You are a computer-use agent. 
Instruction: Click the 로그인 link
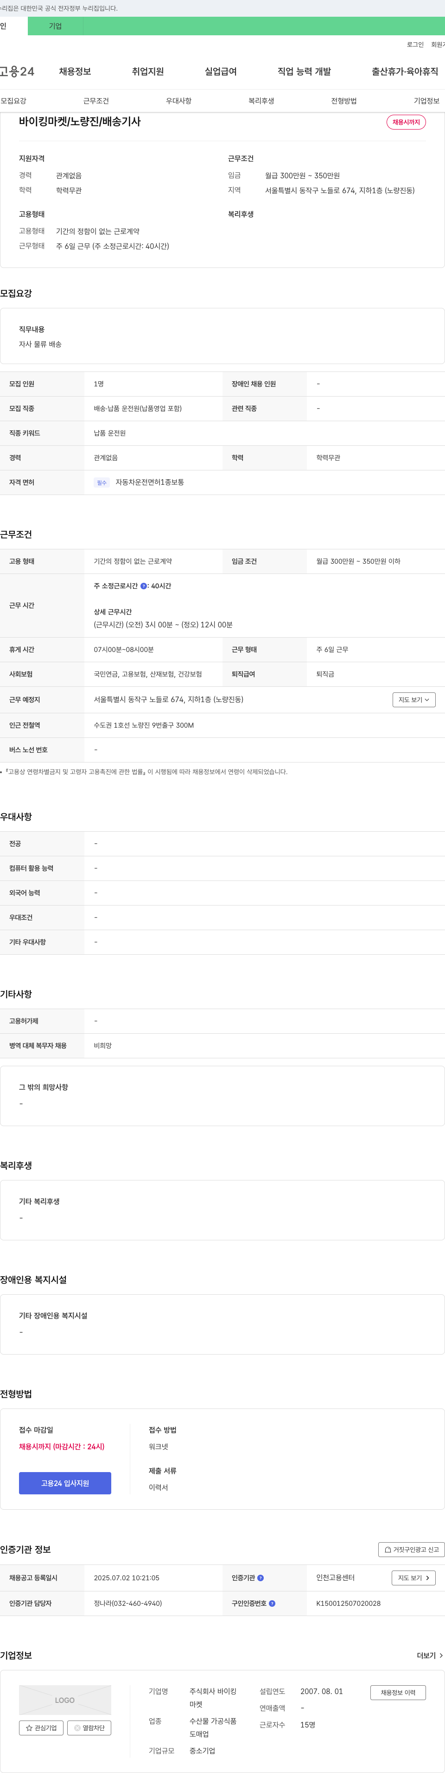(x=415, y=45)
